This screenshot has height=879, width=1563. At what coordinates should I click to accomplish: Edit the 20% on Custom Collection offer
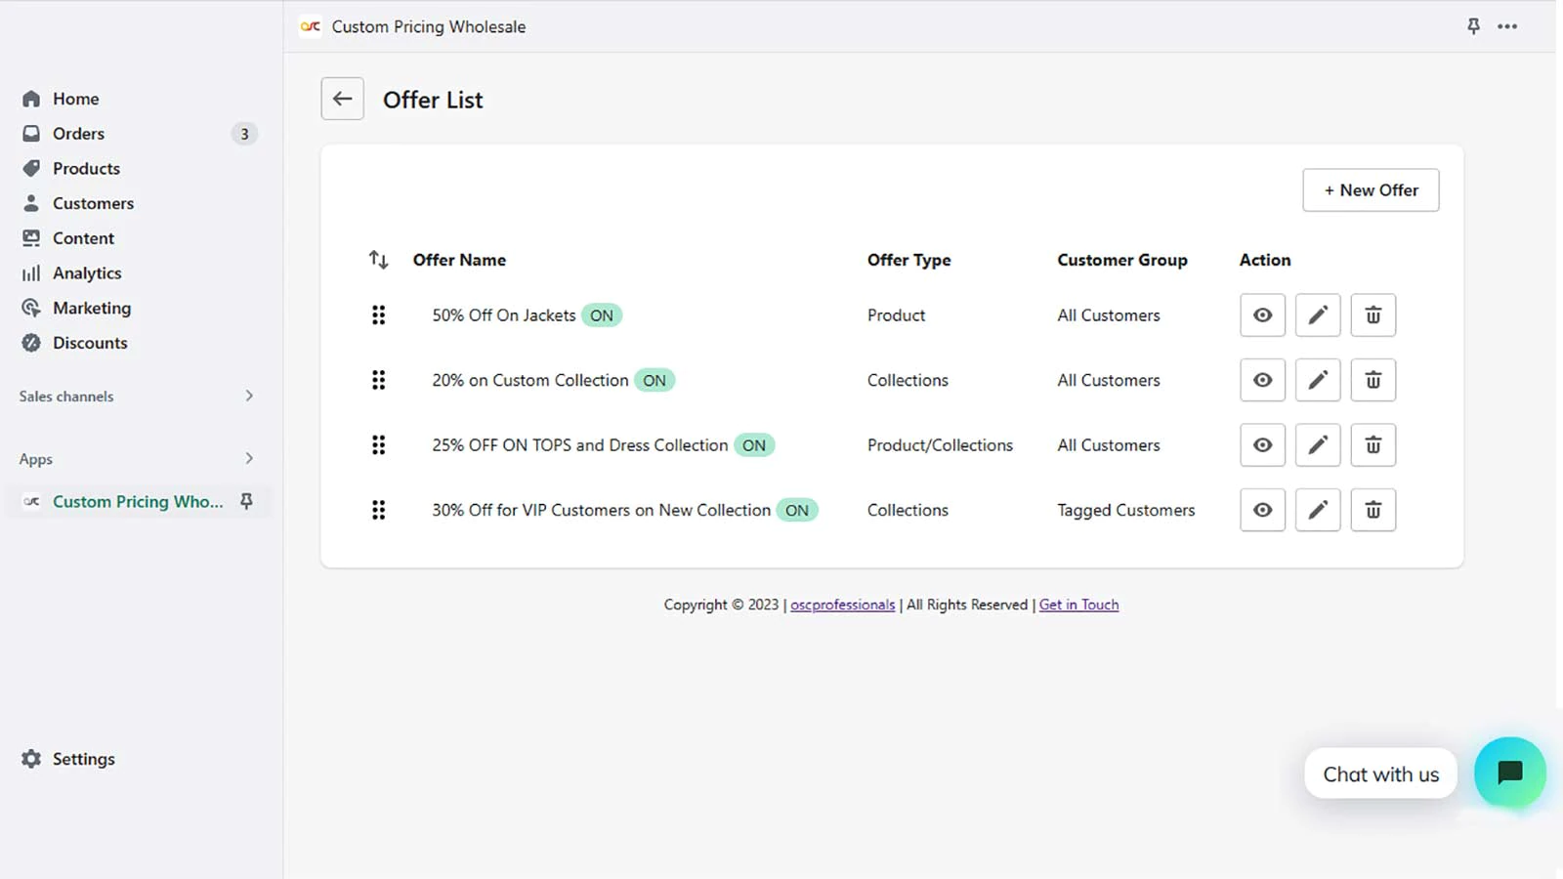(1317, 380)
